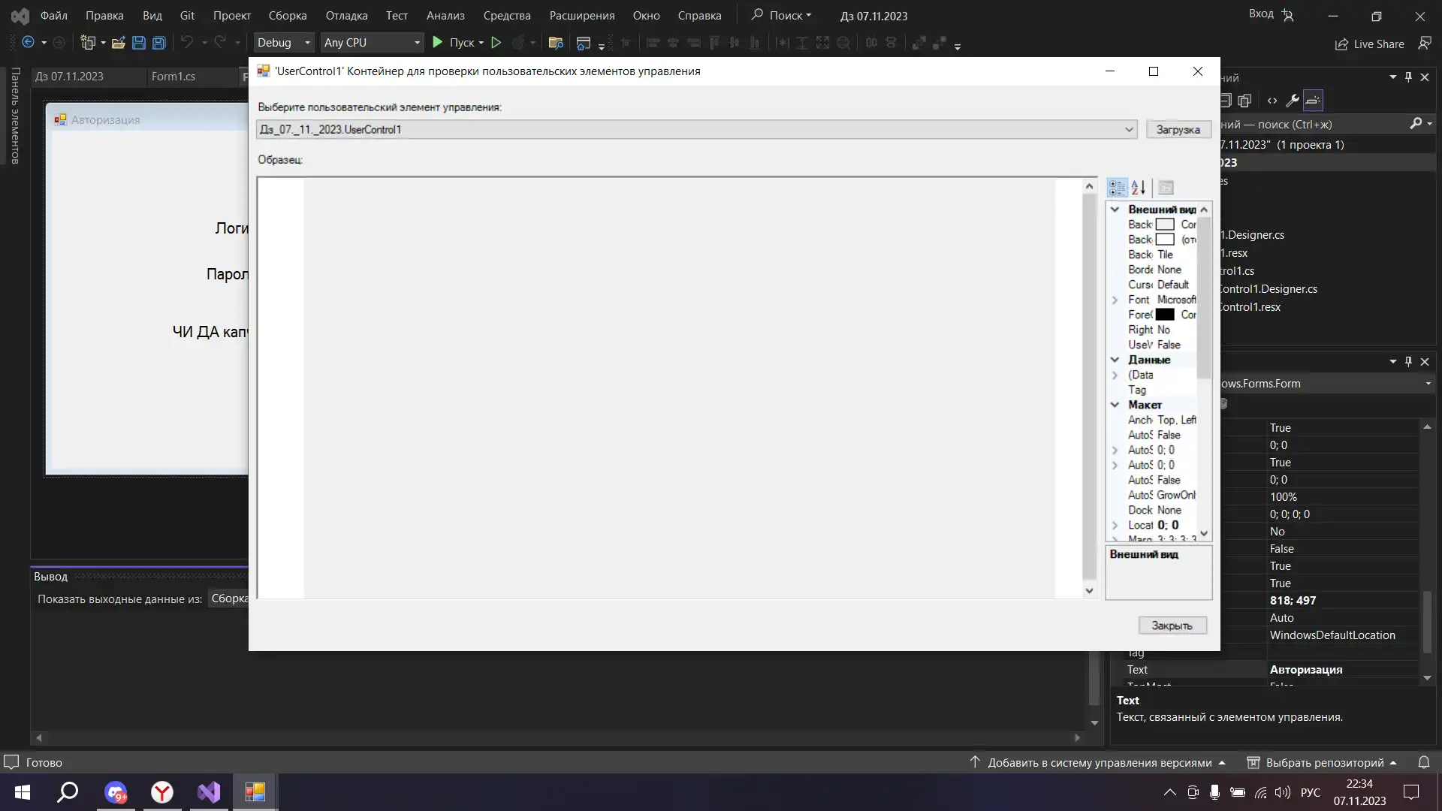Click the Save All double-disk icon
The height and width of the screenshot is (811, 1442).
click(x=159, y=43)
